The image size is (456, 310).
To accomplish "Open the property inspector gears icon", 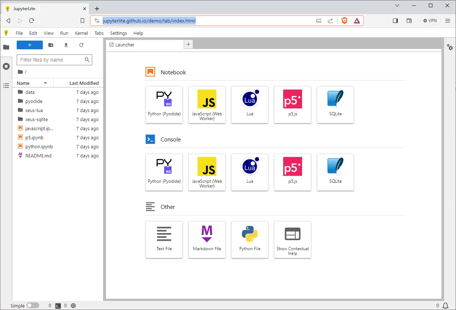I will [450, 47].
